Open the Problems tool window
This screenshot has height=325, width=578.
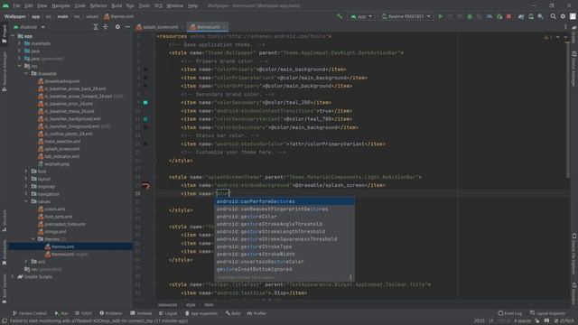click(111, 313)
